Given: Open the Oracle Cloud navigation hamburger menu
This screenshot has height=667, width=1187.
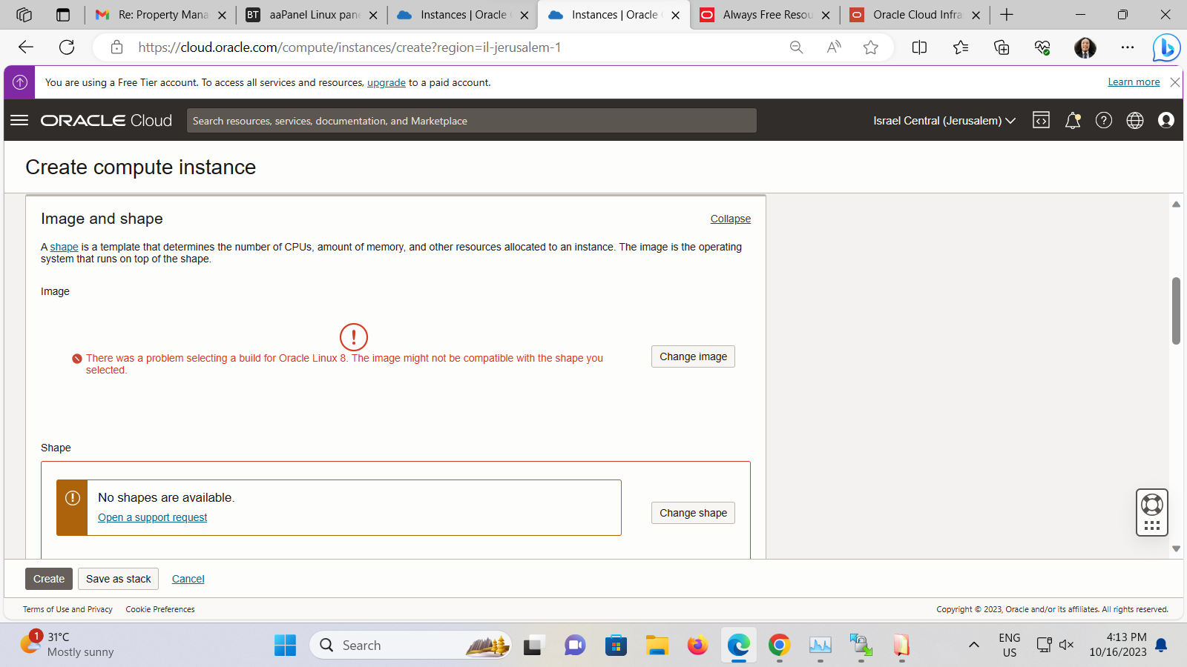Looking at the screenshot, I should point(19,120).
